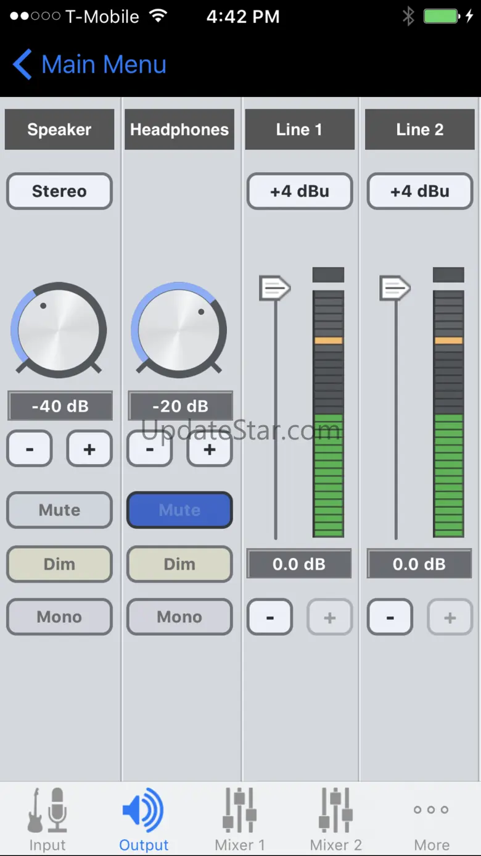Click the Line 2 0.0 dB value field
Screen dimensions: 481x856
tap(419, 564)
